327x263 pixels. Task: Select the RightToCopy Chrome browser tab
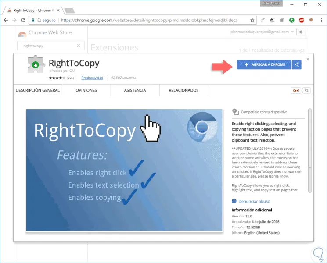[33, 11]
